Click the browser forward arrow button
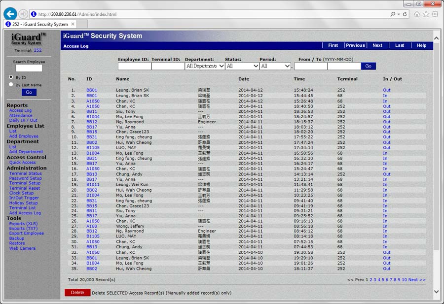 (x=23, y=14)
